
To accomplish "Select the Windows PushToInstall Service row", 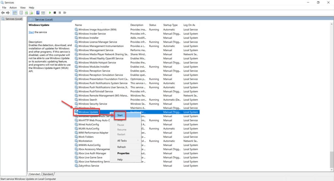I will (x=137, y=91).
